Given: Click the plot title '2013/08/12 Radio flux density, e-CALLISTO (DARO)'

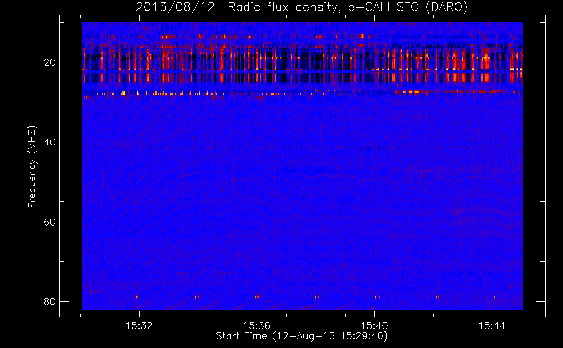Looking at the screenshot, I should 302,7.
